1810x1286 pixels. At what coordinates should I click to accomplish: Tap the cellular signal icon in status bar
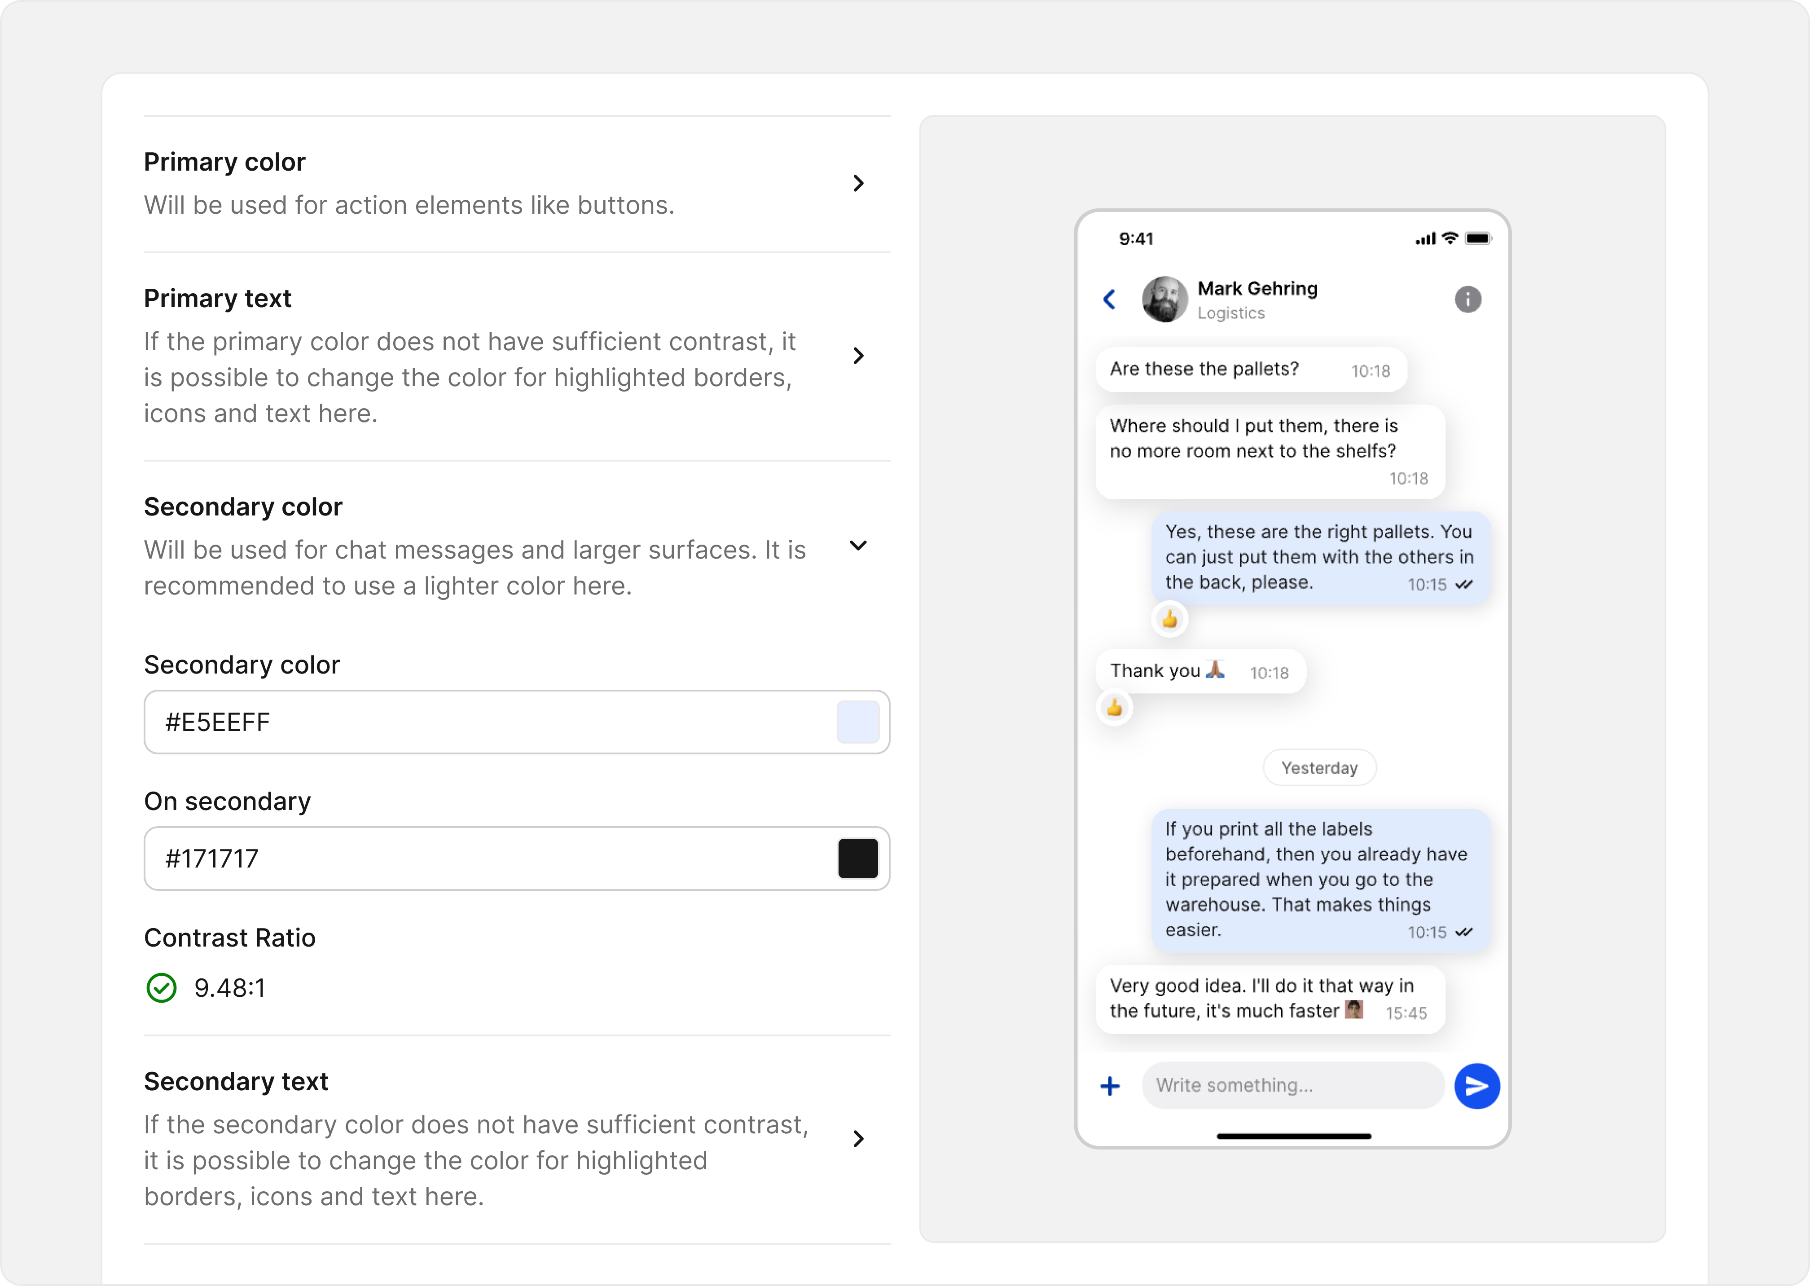click(1425, 238)
